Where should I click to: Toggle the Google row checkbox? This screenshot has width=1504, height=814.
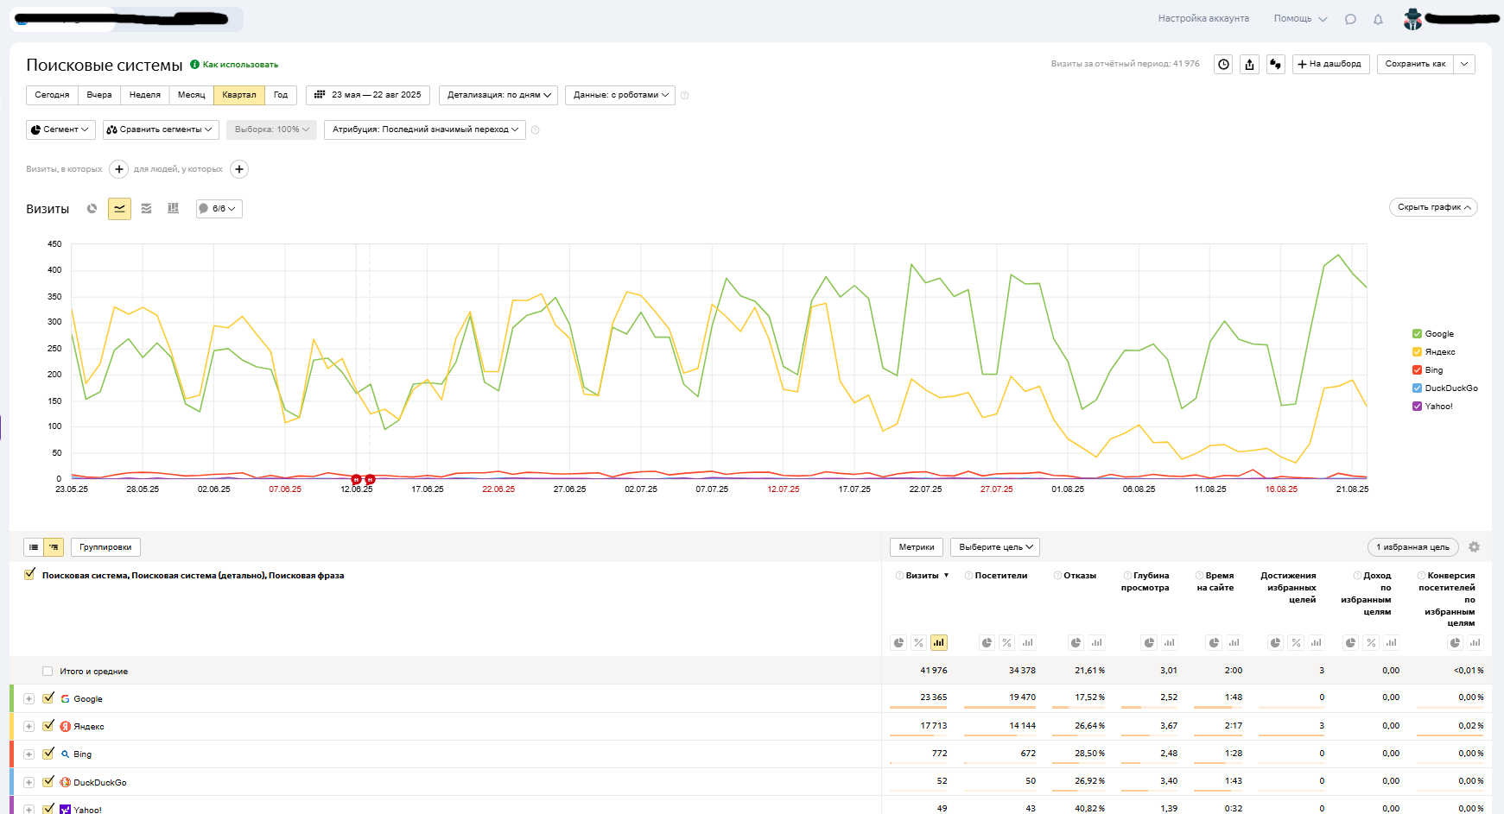[x=48, y=698]
